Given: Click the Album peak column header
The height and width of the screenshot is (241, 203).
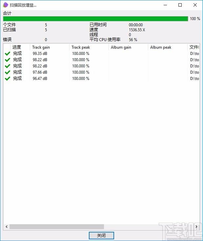Looking at the screenshot, I should [167, 47].
